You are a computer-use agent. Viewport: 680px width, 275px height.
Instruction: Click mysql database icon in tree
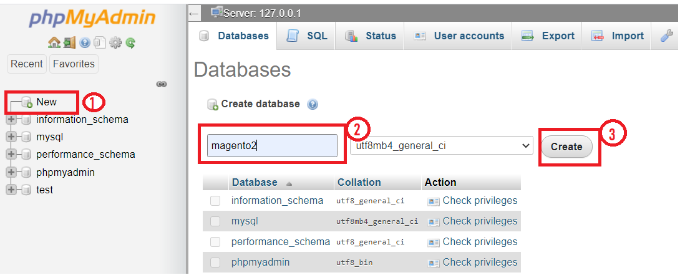pyautogui.click(x=26, y=137)
